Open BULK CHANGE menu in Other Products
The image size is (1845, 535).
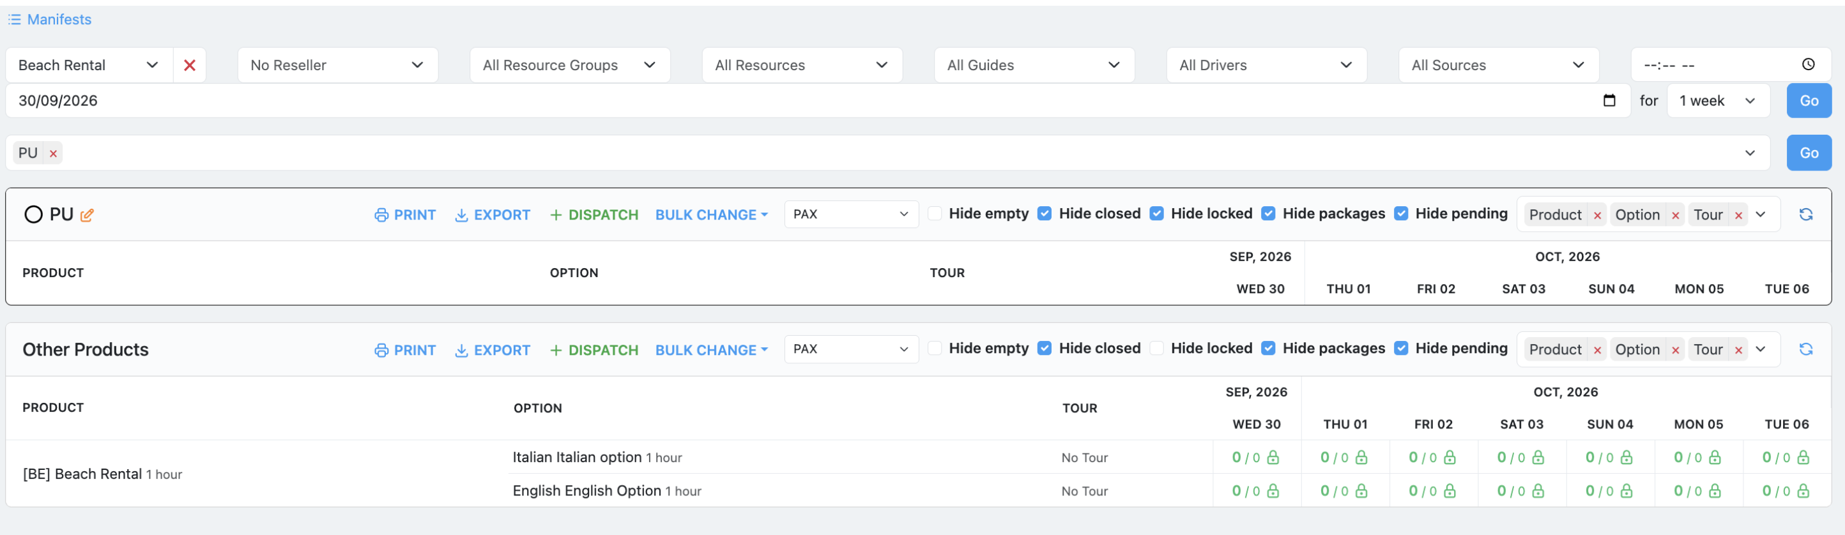(x=711, y=350)
